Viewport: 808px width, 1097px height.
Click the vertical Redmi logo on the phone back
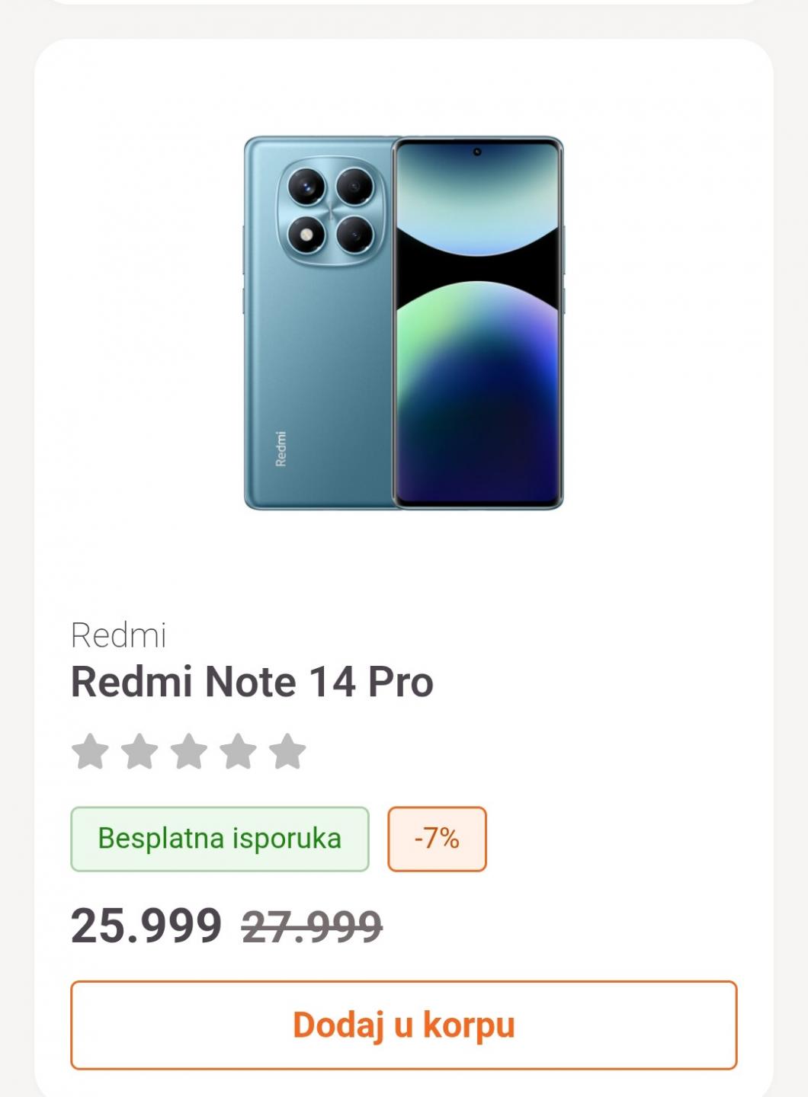[x=281, y=449]
